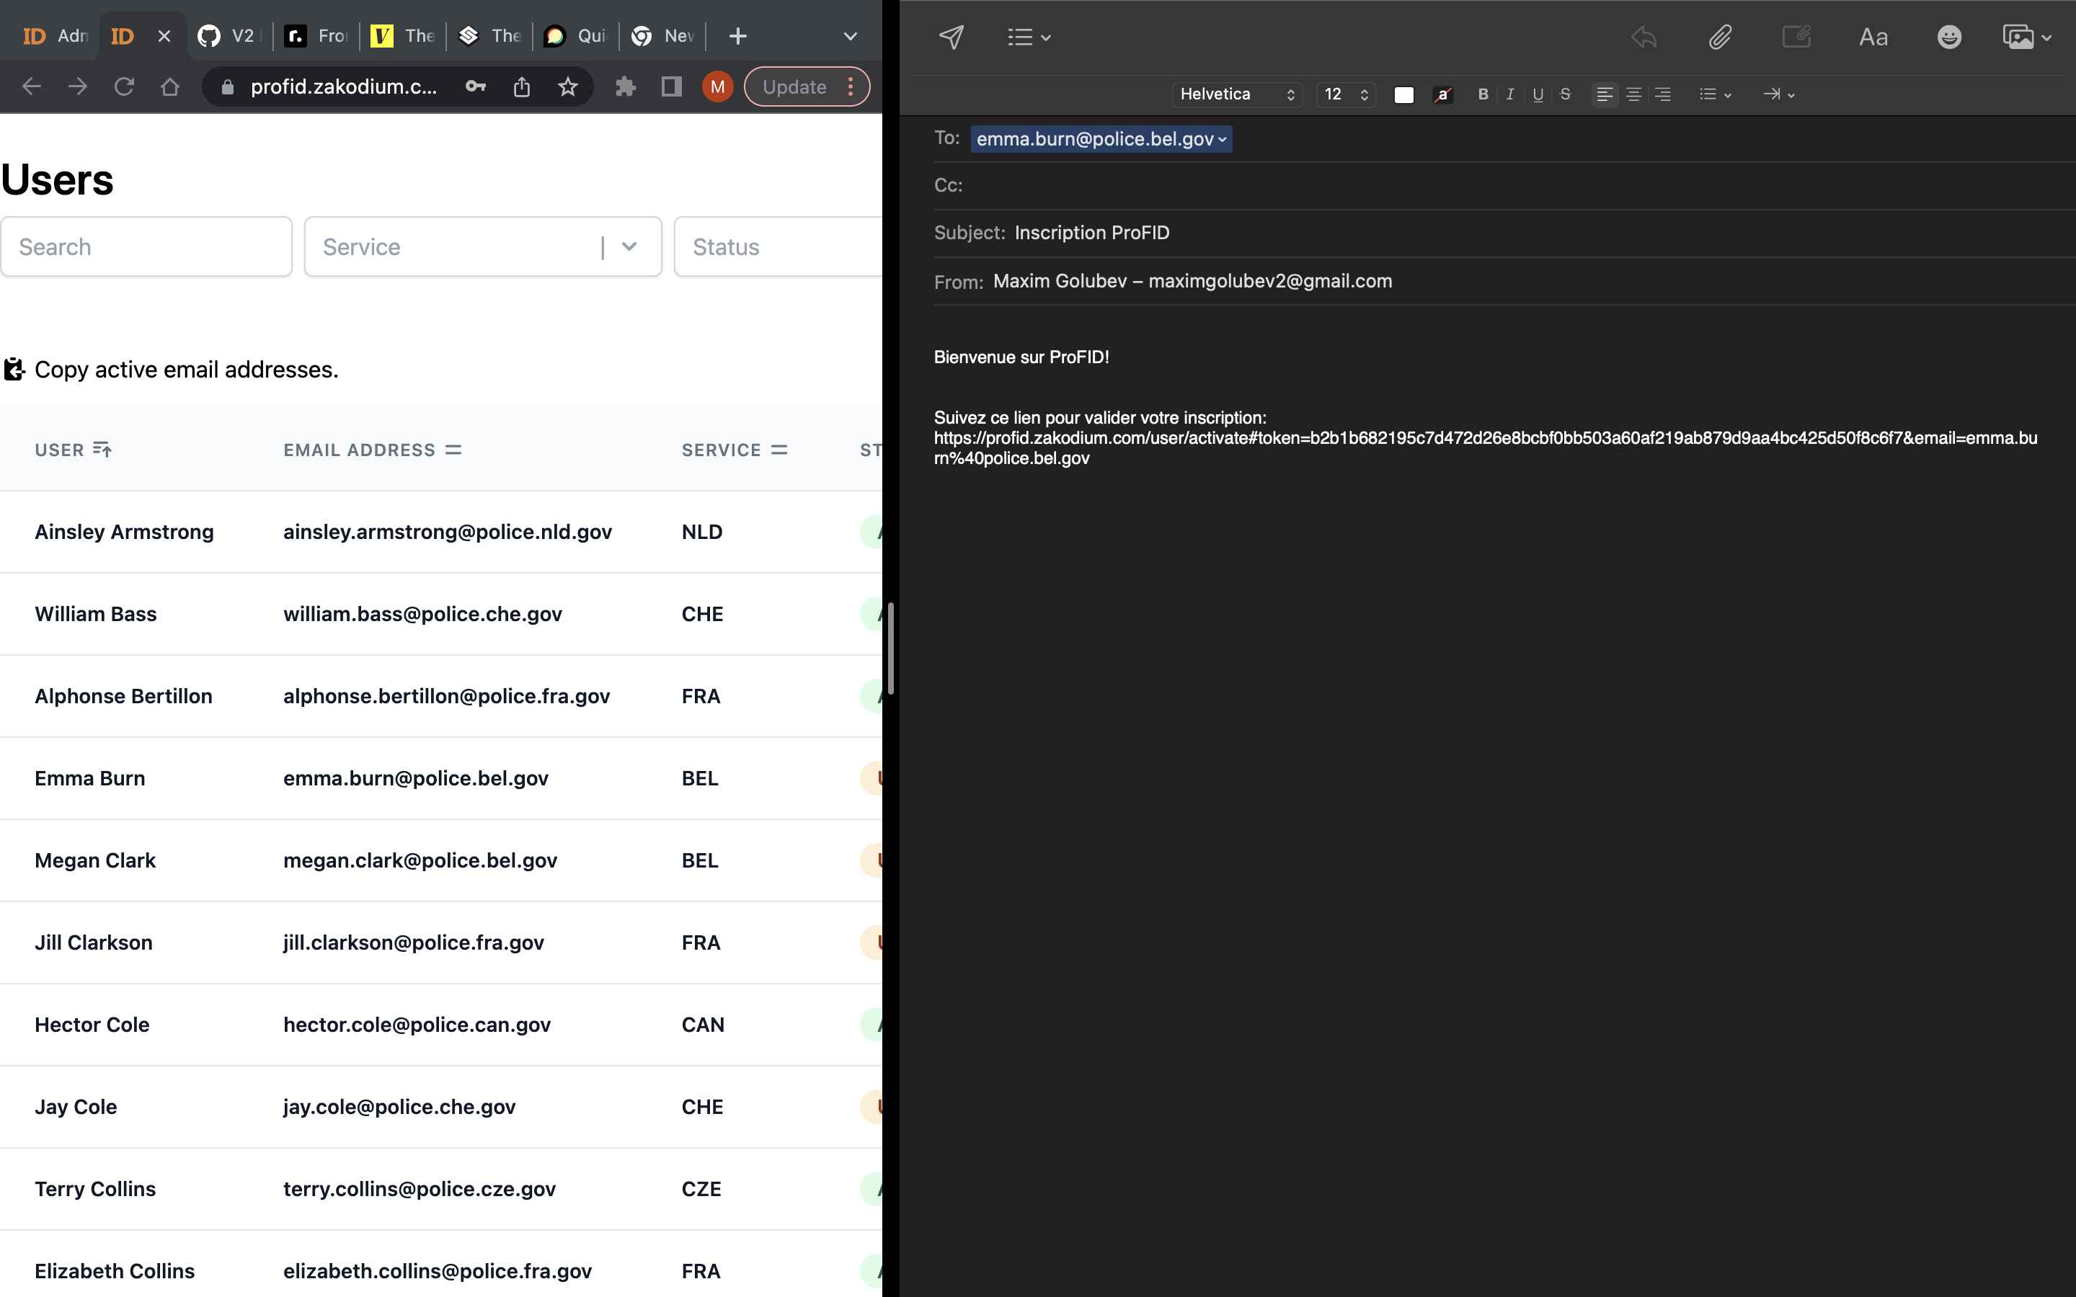The width and height of the screenshot is (2076, 1297).
Task: Open a new browser tab
Action: (x=737, y=35)
